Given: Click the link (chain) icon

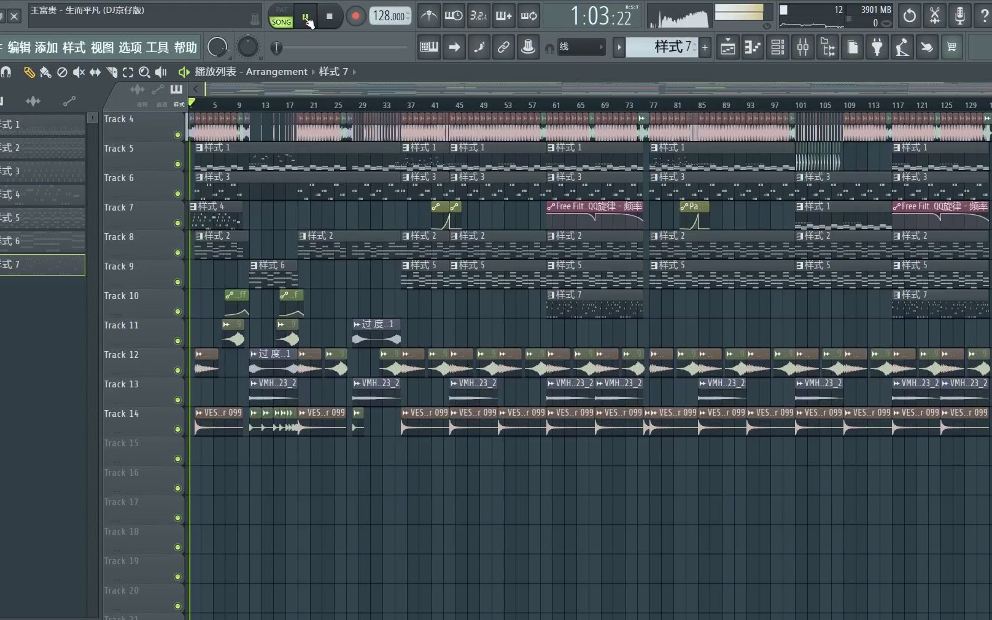Looking at the screenshot, I should pyautogui.click(x=503, y=47).
